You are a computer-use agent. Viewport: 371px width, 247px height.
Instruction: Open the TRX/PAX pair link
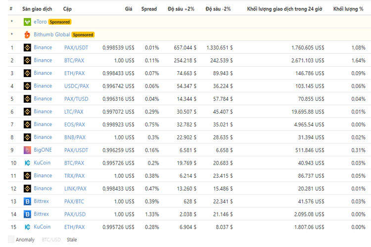tap(74, 176)
